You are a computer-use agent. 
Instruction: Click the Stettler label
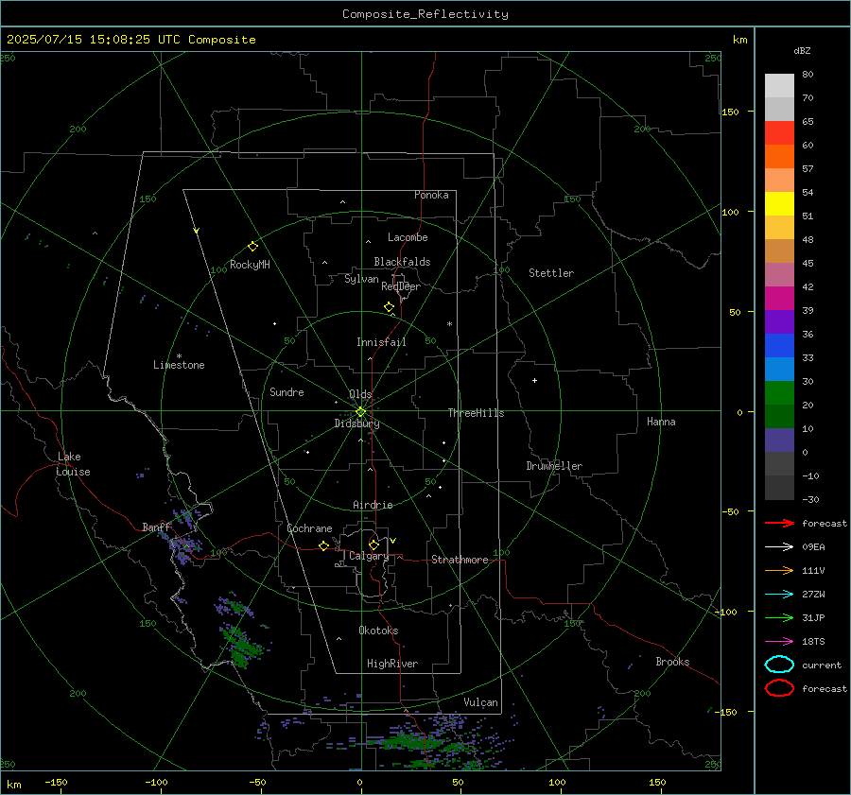coord(551,273)
